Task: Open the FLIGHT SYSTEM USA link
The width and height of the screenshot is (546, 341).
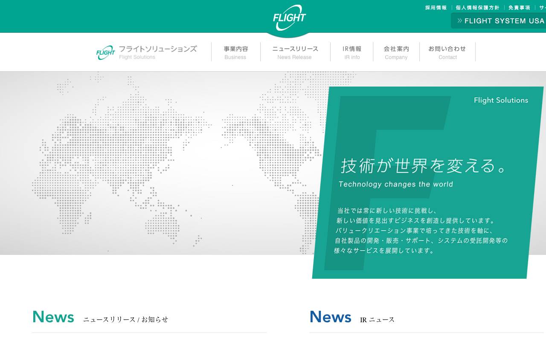Action: click(503, 20)
